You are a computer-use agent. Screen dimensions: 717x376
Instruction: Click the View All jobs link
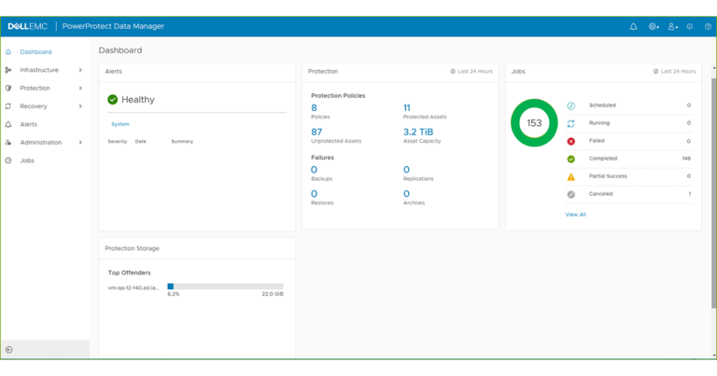575,215
